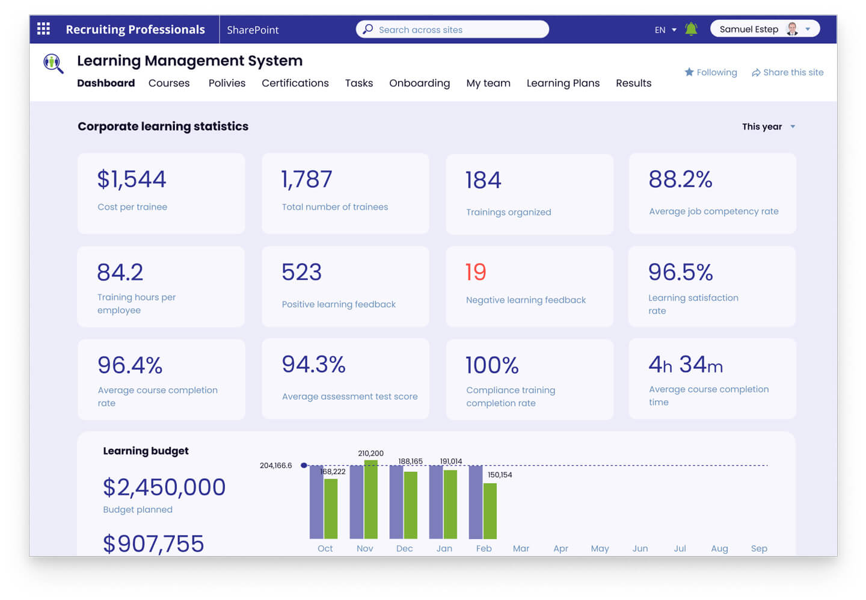Click the Negative learning feedback card
The width and height of the screenshot is (866, 600).
click(529, 286)
